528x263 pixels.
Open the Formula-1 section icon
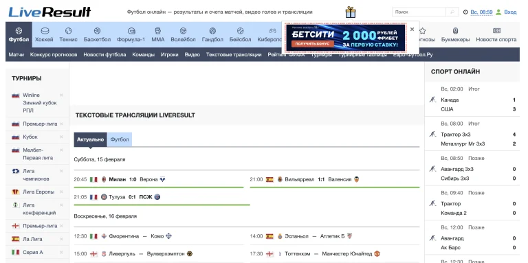click(x=131, y=31)
